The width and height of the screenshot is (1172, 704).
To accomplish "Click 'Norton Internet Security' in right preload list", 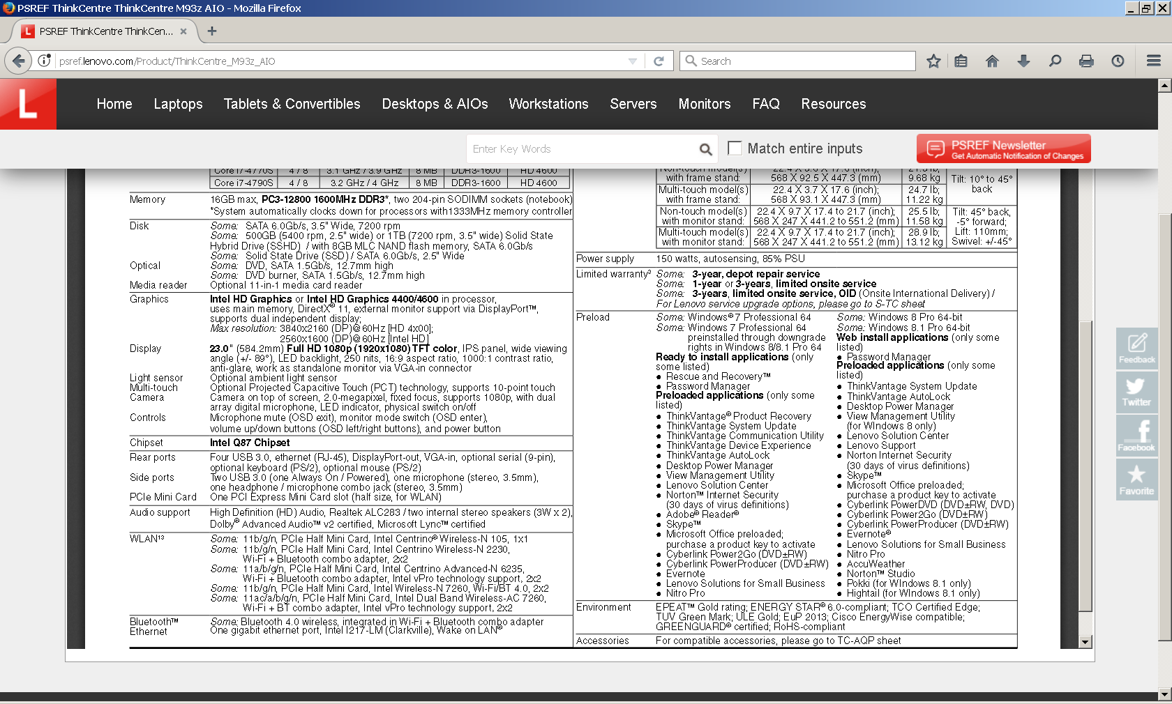I will [x=899, y=455].
